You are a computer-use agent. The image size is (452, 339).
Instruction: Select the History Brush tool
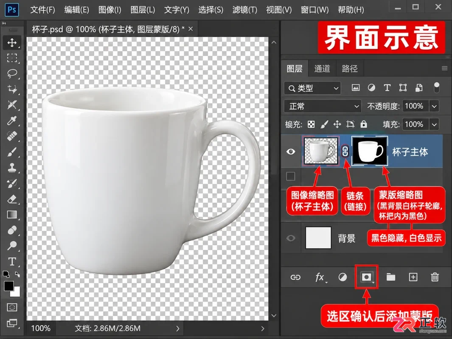click(x=12, y=183)
